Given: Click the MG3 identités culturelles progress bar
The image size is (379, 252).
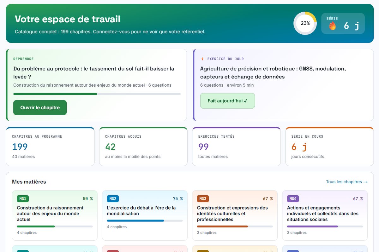Looking at the screenshot, I should click(x=235, y=226).
